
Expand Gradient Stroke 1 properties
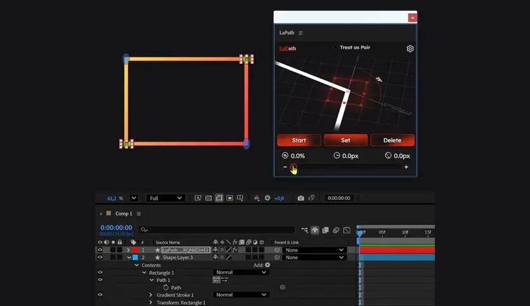click(151, 295)
